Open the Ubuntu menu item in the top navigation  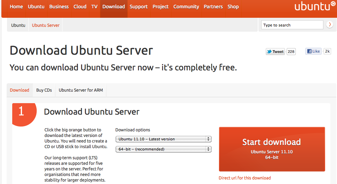pyautogui.click(x=36, y=7)
